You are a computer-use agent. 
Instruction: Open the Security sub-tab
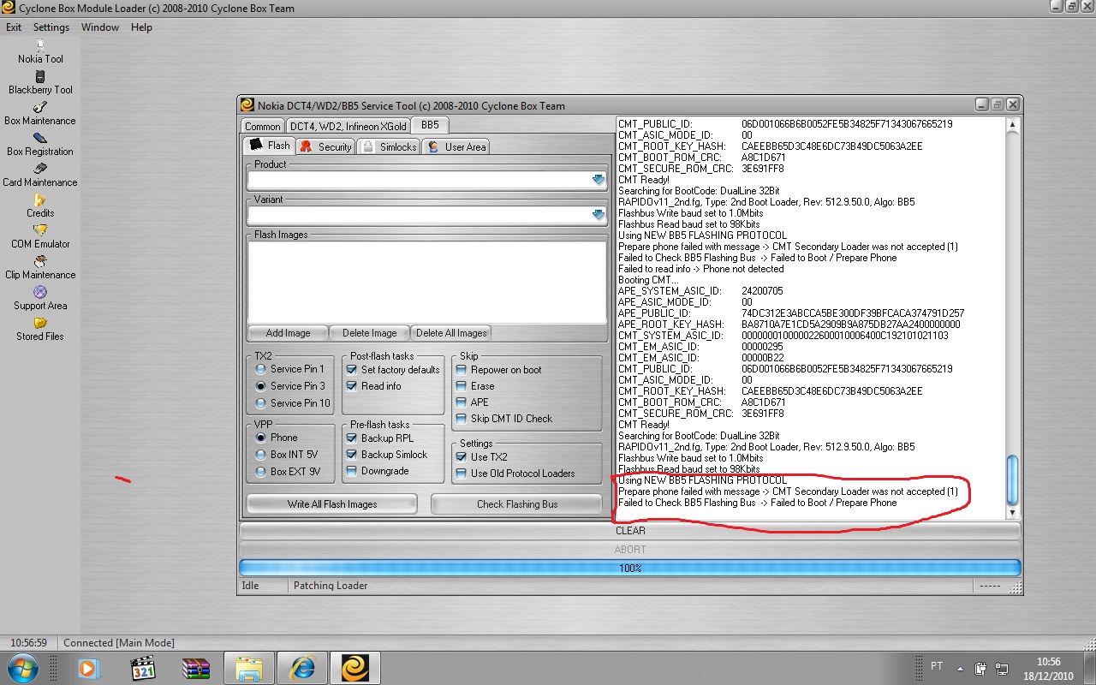pyautogui.click(x=325, y=147)
